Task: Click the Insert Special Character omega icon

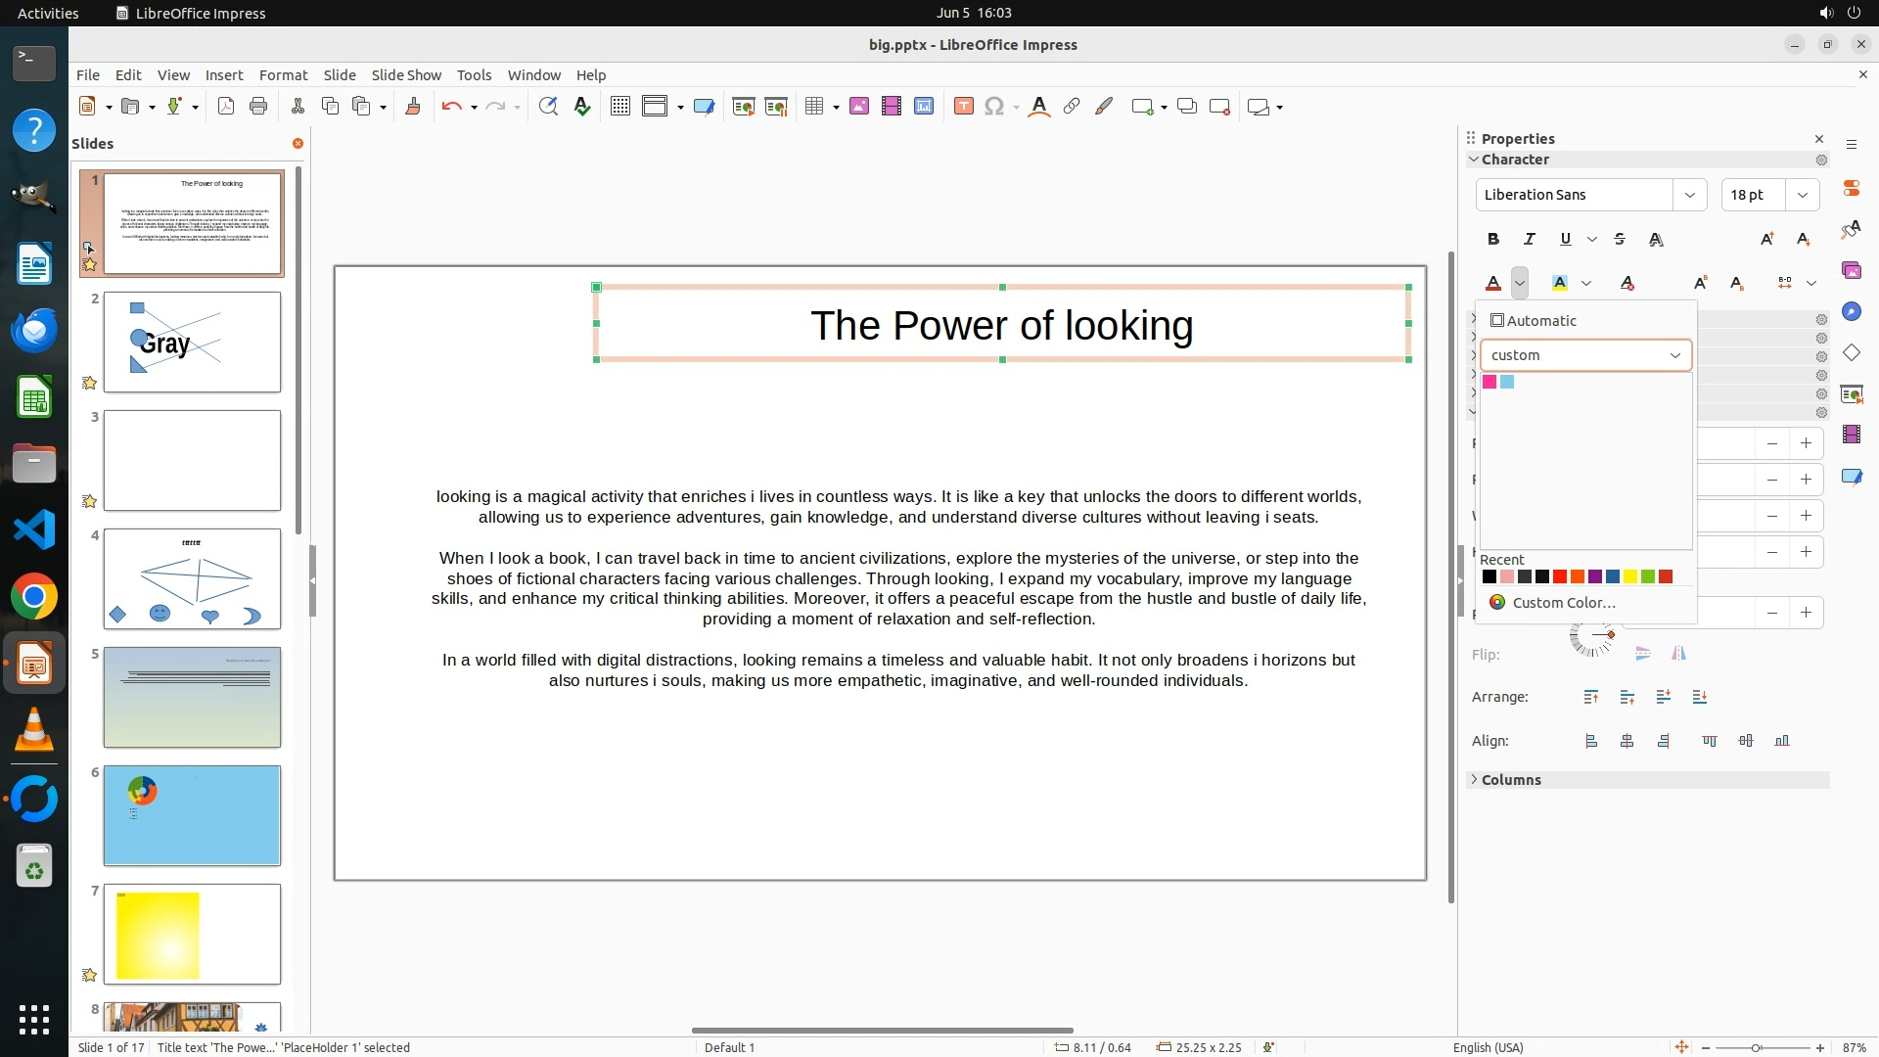Action: pos(994,107)
